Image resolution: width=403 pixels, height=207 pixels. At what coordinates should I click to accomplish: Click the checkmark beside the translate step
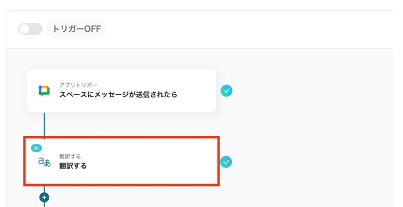click(226, 162)
